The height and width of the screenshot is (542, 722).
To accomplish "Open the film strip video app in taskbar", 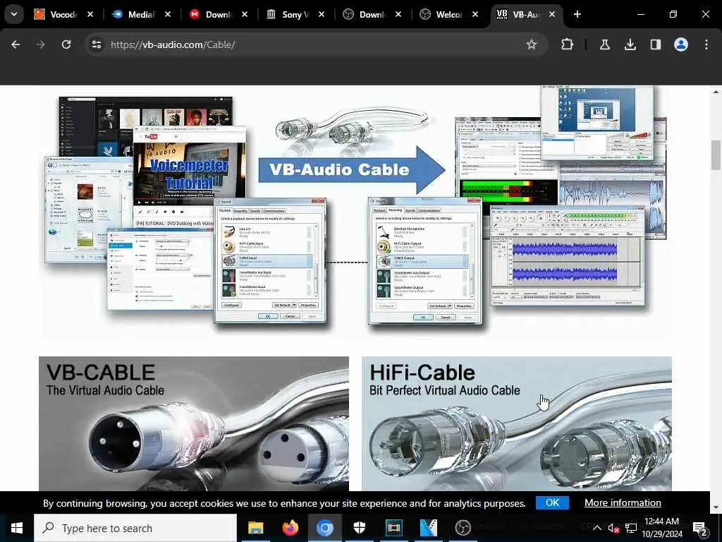I will [x=393, y=528].
